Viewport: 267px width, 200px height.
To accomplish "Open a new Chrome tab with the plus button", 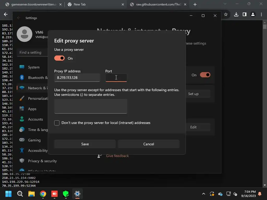I will (195, 5).
